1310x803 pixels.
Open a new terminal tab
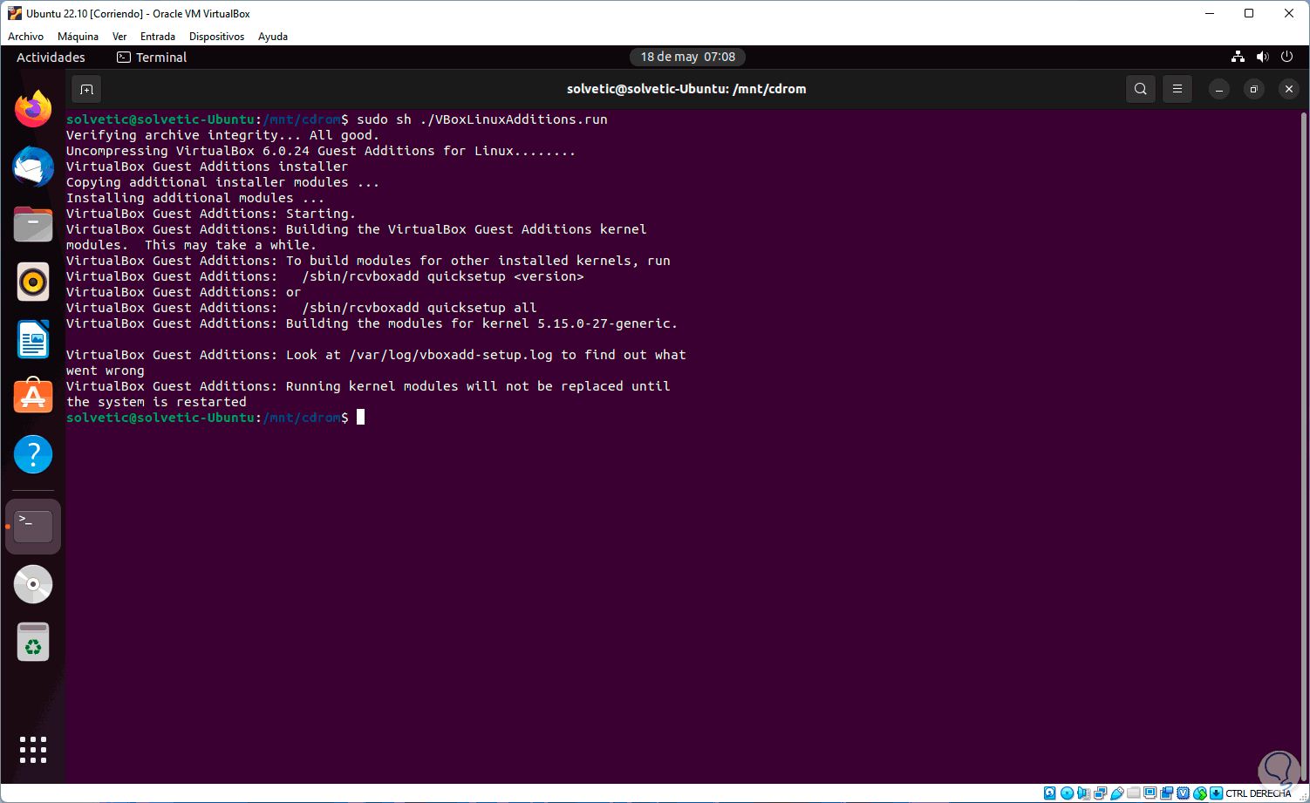click(x=86, y=89)
